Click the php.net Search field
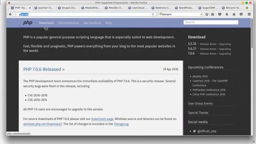Screen dimensions: 256x144 (x=211, y=22)
